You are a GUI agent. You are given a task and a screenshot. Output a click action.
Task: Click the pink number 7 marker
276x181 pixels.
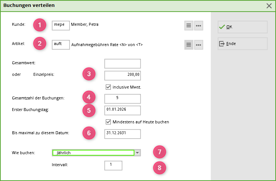coord(159,152)
